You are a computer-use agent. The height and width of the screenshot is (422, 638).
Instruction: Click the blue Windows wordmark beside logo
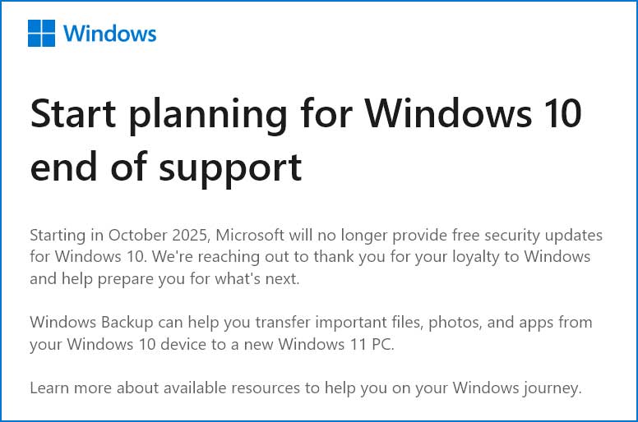click(x=109, y=34)
